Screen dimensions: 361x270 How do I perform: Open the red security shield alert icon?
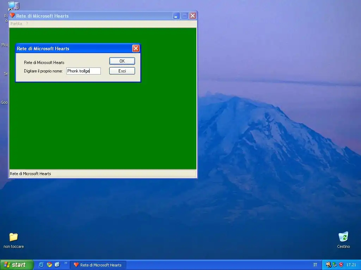point(341,265)
